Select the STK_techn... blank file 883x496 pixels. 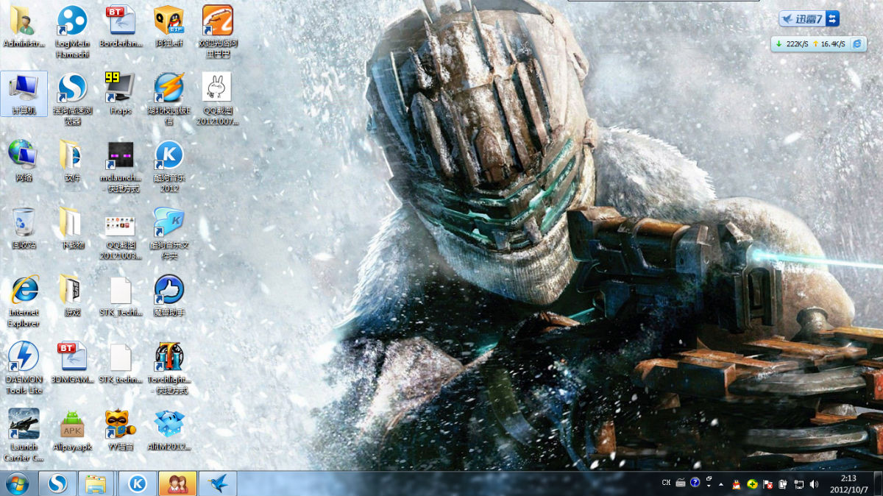point(121,362)
